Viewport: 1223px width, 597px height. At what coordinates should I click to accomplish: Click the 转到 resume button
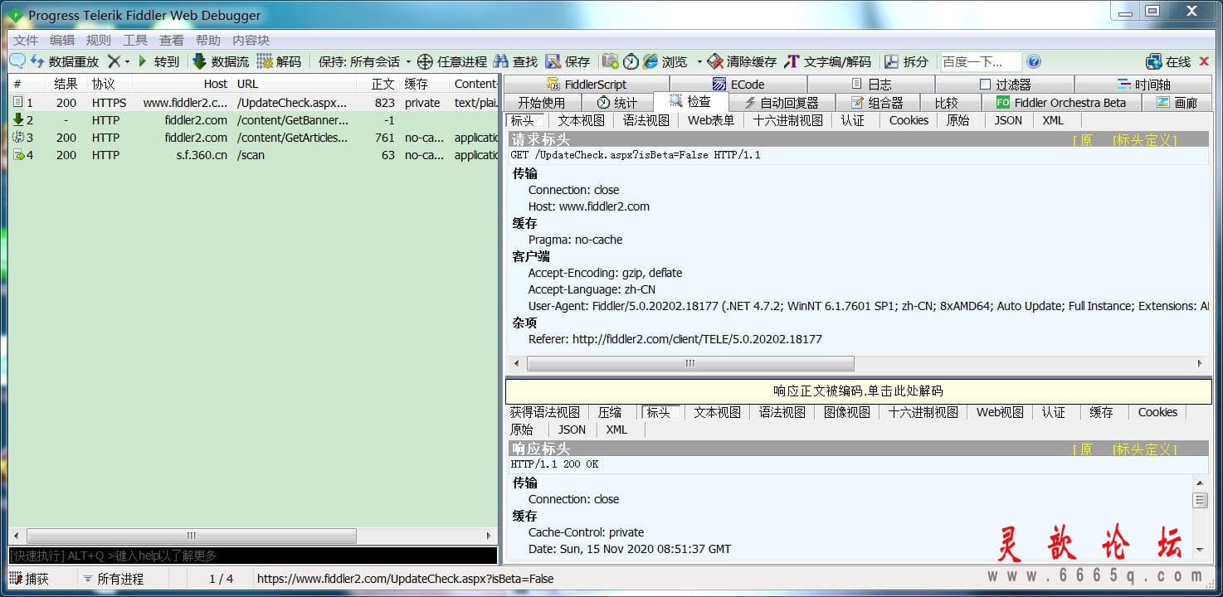[x=158, y=61]
